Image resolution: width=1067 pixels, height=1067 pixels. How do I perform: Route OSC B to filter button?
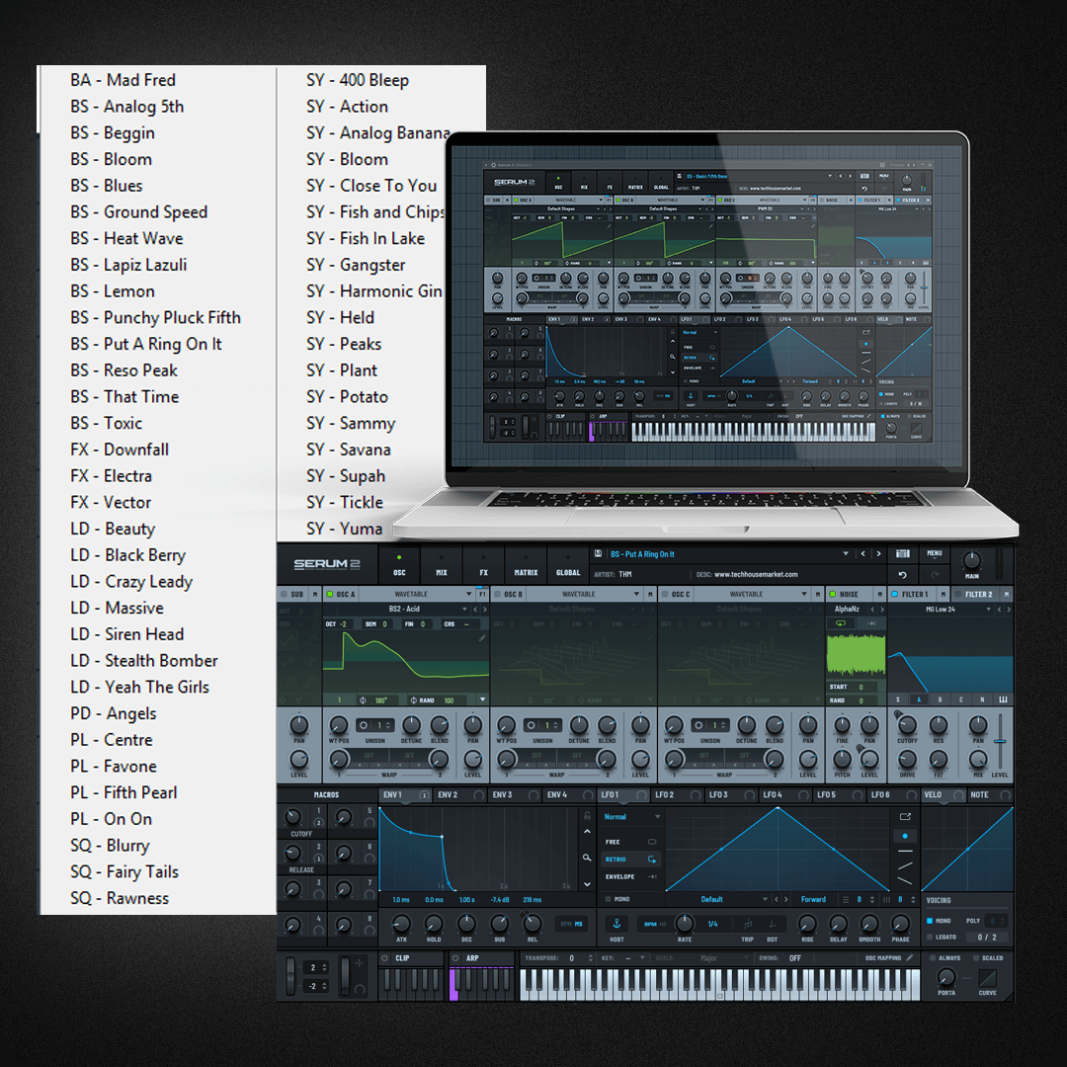(650, 594)
